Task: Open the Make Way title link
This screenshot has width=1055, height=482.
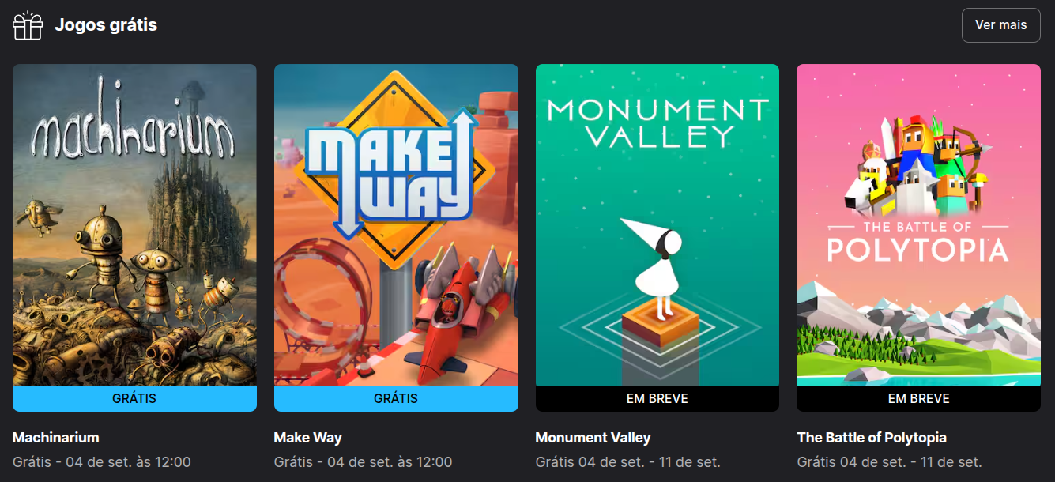Action: (x=308, y=438)
